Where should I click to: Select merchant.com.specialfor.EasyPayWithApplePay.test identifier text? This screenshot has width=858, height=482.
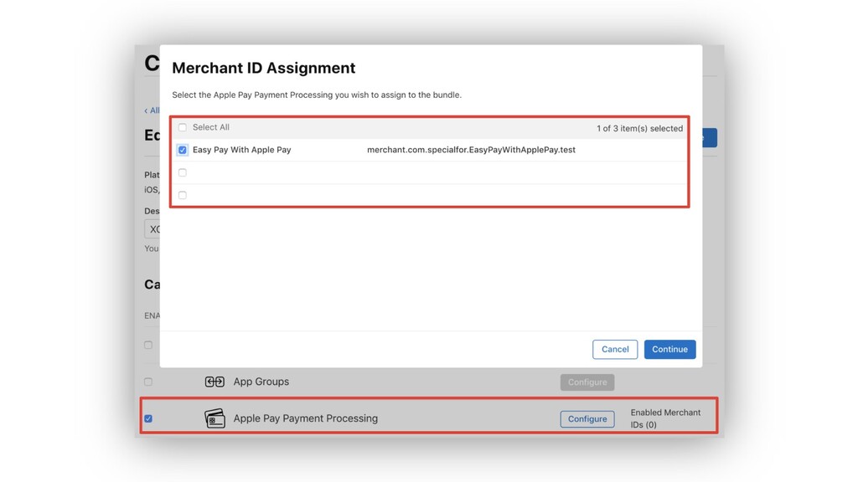[x=471, y=150]
